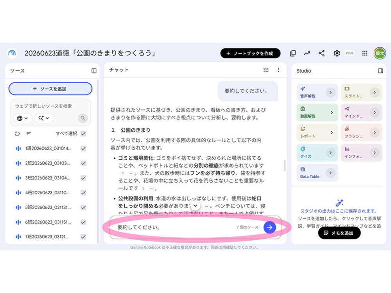Open chat settings sliders icon
Screen dimensions: 391x293
click(266, 70)
